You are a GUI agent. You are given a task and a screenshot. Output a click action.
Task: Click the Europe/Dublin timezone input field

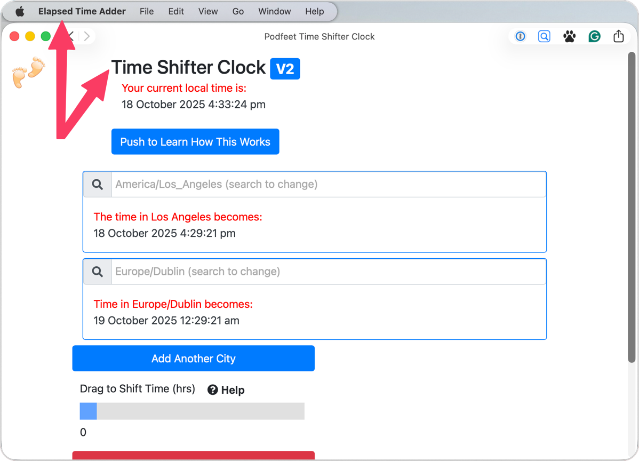coord(328,271)
